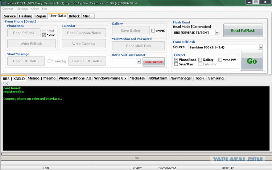Switch to WindowsPhone 8.x tab
The image size is (272, 170).
point(110,78)
